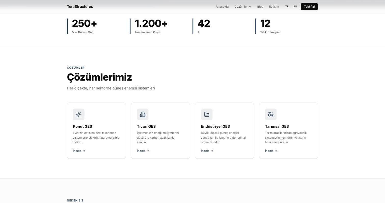Open the Anasayfa menu item
This screenshot has width=385, height=203.
click(x=222, y=7)
